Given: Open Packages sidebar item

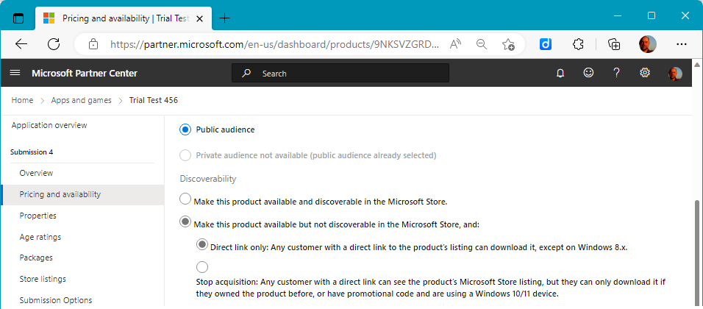Looking at the screenshot, I should tap(36, 258).
